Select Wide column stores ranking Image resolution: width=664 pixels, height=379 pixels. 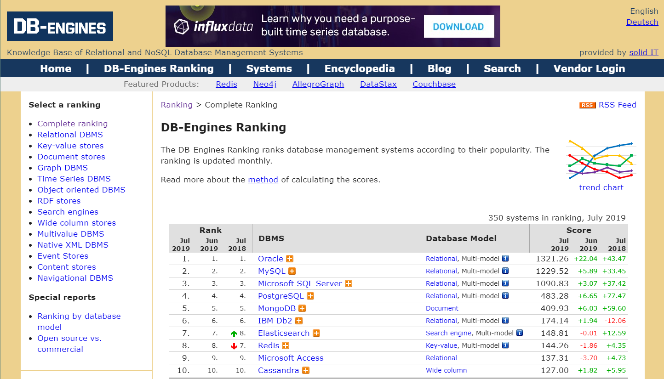tap(77, 223)
